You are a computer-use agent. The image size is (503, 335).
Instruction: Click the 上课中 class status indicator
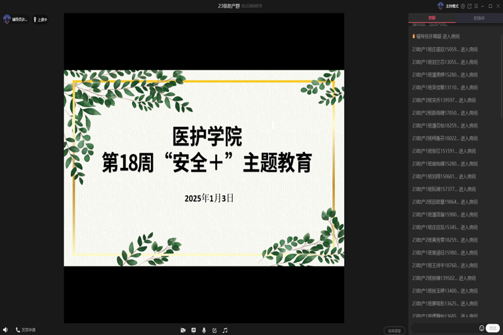(40, 20)
